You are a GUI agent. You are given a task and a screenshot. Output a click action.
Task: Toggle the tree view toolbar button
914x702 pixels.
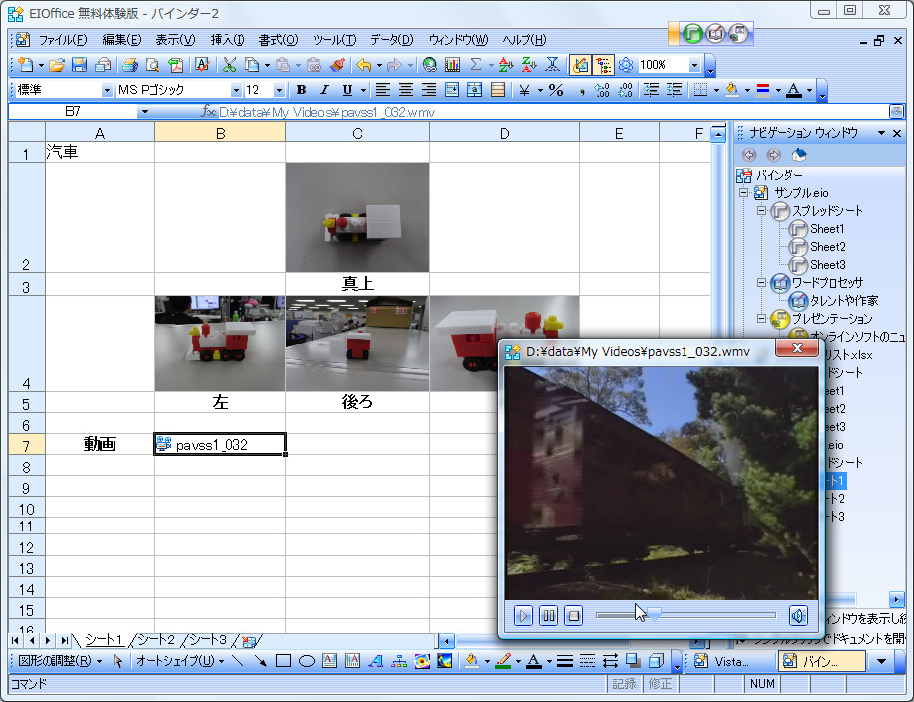tap(602, 65)
